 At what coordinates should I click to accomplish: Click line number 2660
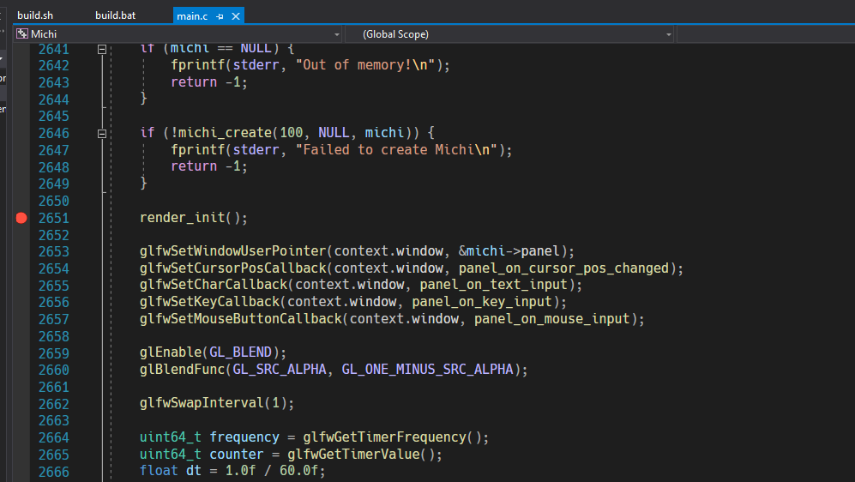coord(53,370)
